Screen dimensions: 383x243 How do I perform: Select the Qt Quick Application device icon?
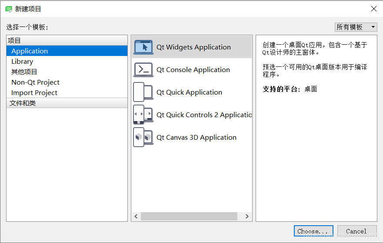point(143,92)
